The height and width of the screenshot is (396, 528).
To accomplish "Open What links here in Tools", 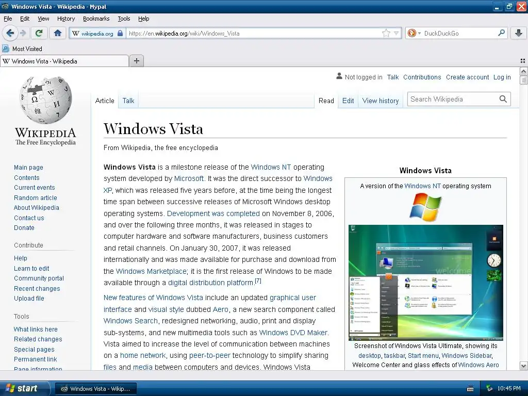I will pyautogui.click(x=36, y=329).
